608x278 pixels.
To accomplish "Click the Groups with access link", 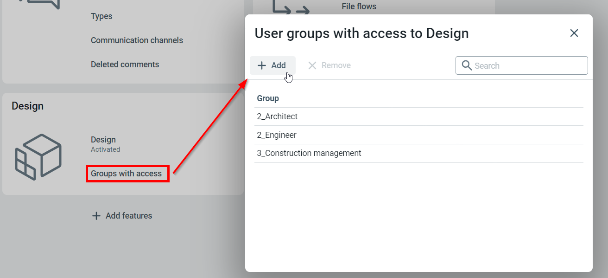I will (127, 173).
